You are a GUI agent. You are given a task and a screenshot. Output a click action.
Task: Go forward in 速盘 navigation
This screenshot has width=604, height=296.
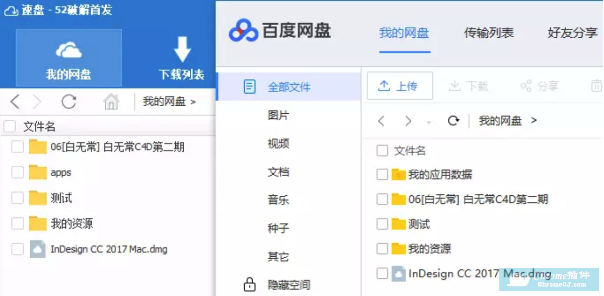pyautogui.click(x=37, y=102)
